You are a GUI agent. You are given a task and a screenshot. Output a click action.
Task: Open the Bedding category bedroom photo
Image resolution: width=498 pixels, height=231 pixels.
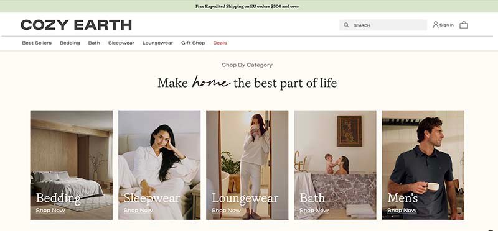point(72,165)
